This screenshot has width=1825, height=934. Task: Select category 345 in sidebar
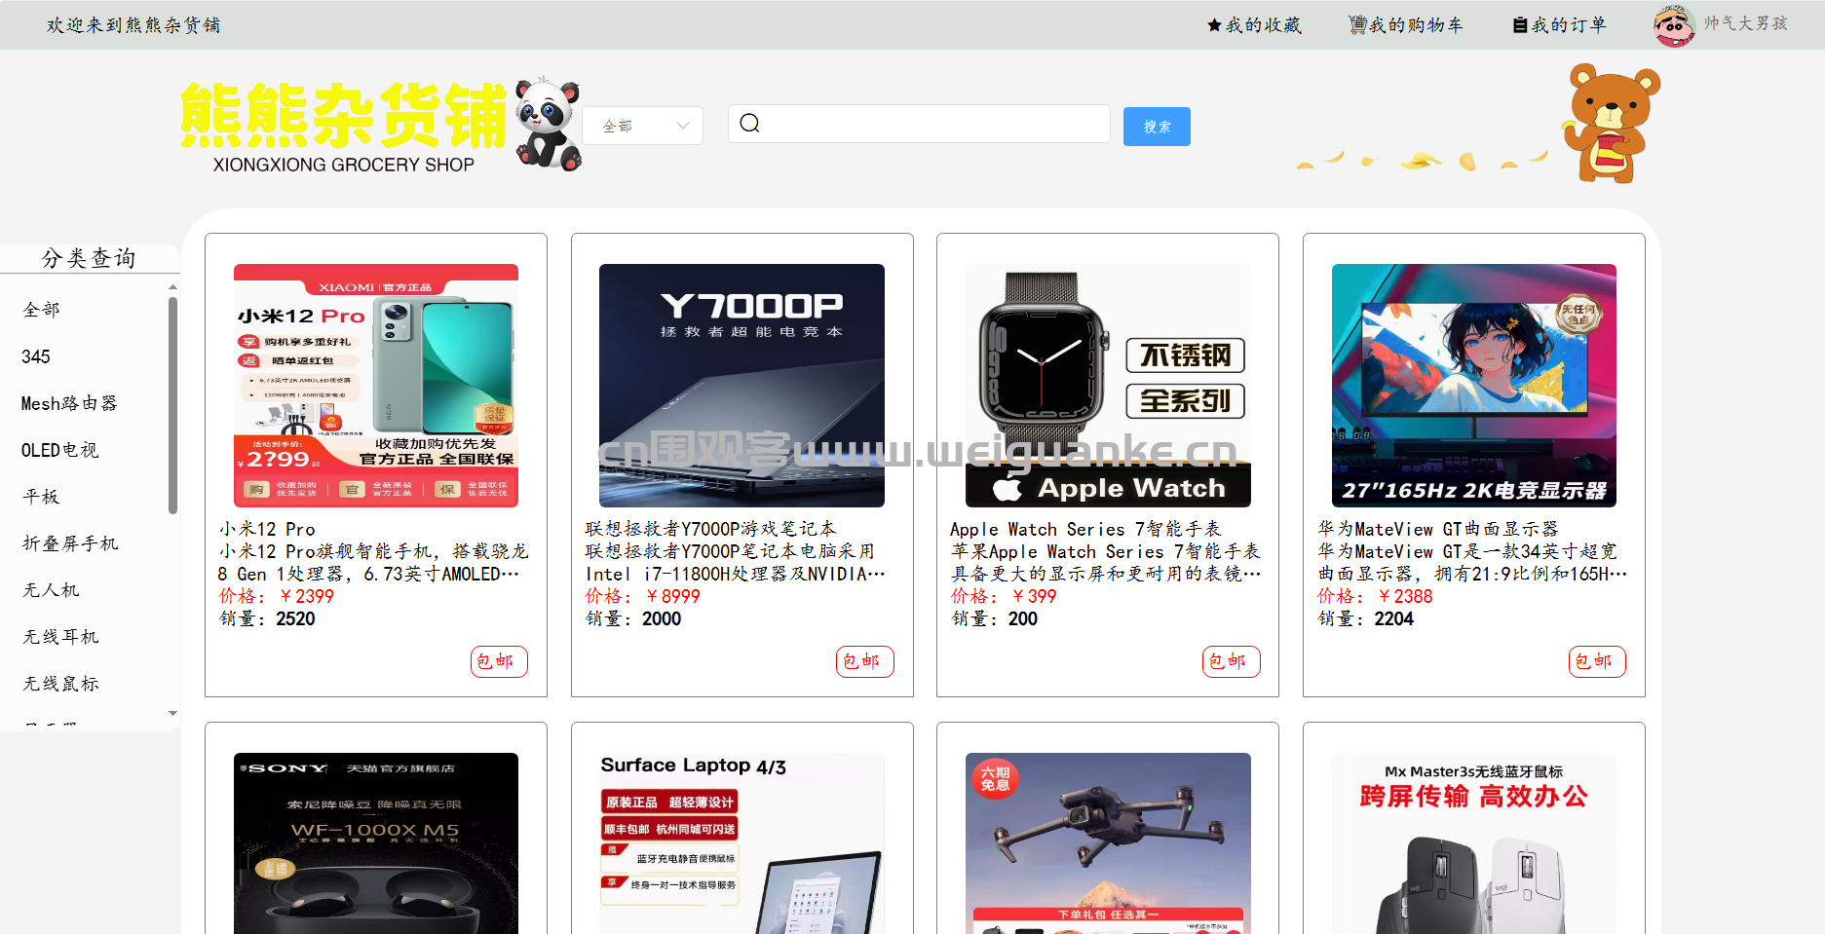point(36,356)
